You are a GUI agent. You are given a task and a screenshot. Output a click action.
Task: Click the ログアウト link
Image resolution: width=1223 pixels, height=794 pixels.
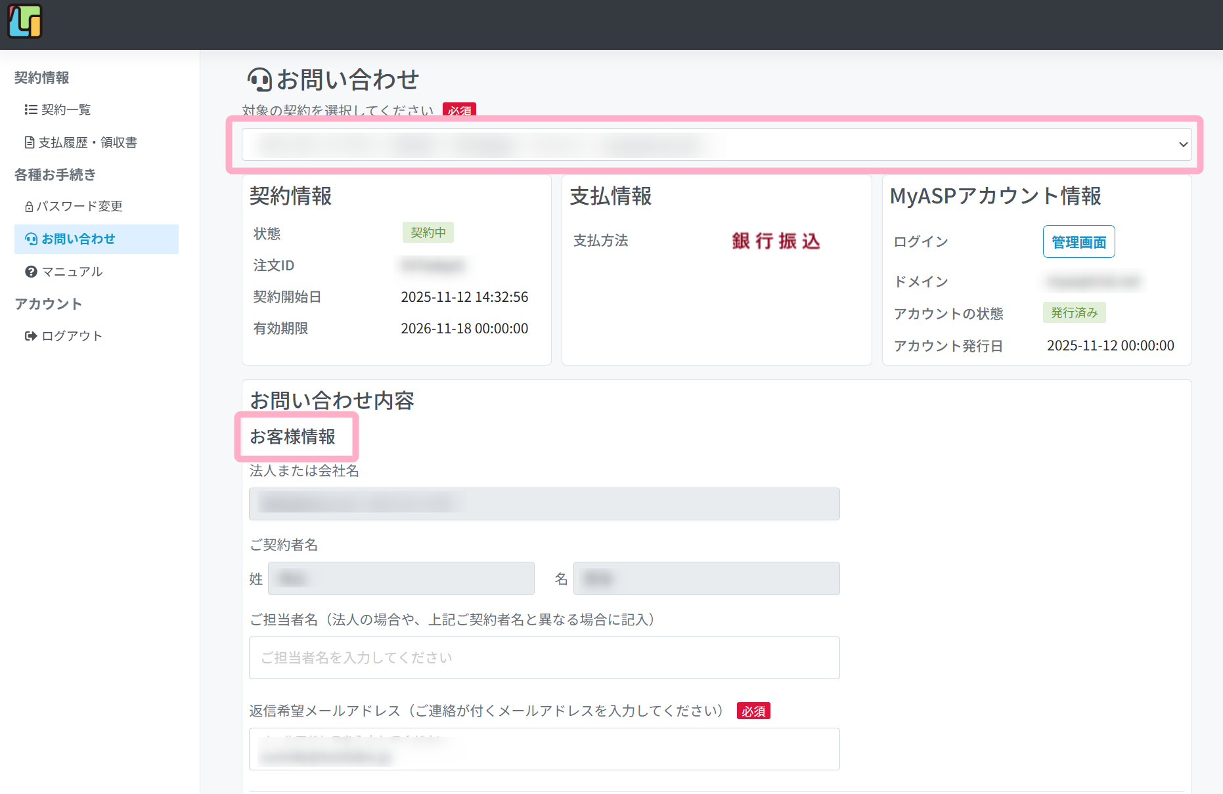(x=72, y=336)
